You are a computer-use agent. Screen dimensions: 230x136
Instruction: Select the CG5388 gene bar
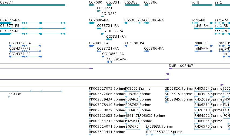(132, 5)
